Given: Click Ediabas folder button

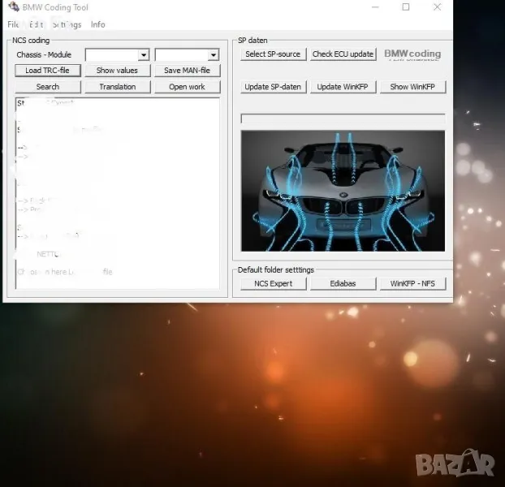Looking at the screenshot, I should click(343, 283).
